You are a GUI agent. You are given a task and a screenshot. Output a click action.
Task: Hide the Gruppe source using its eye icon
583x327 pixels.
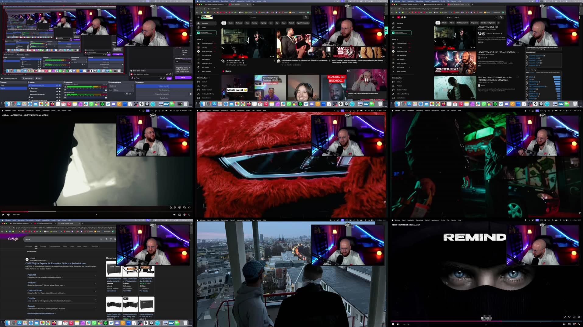pyautogui.click(x=56, y=89)
